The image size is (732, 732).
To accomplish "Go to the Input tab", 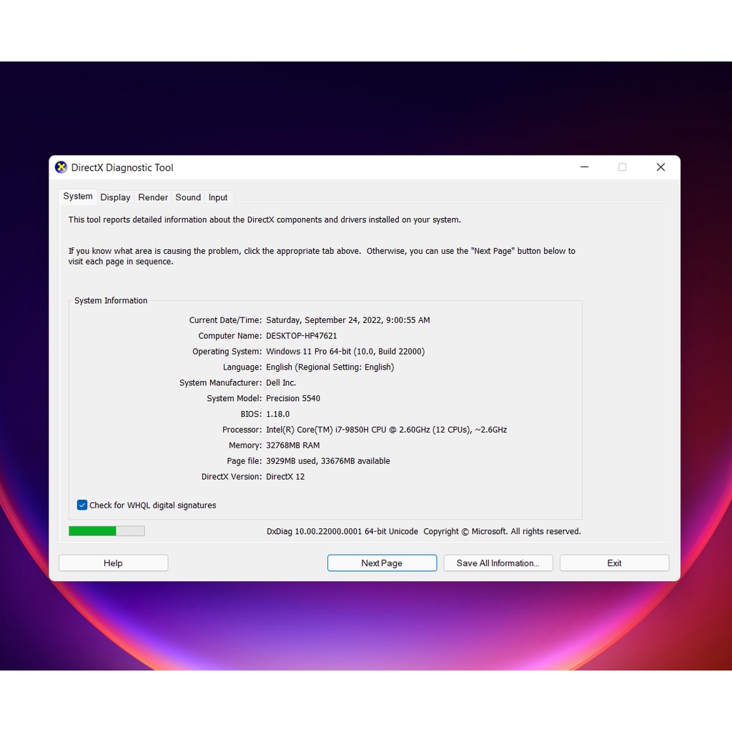I will pyautogui.click(x=218, y=197).
